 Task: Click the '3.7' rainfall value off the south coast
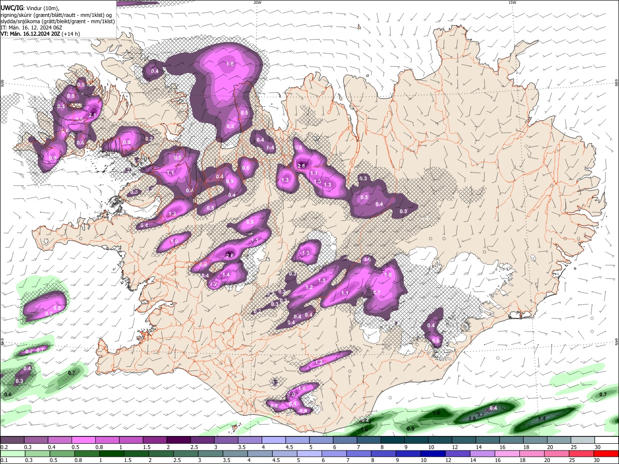481,415
